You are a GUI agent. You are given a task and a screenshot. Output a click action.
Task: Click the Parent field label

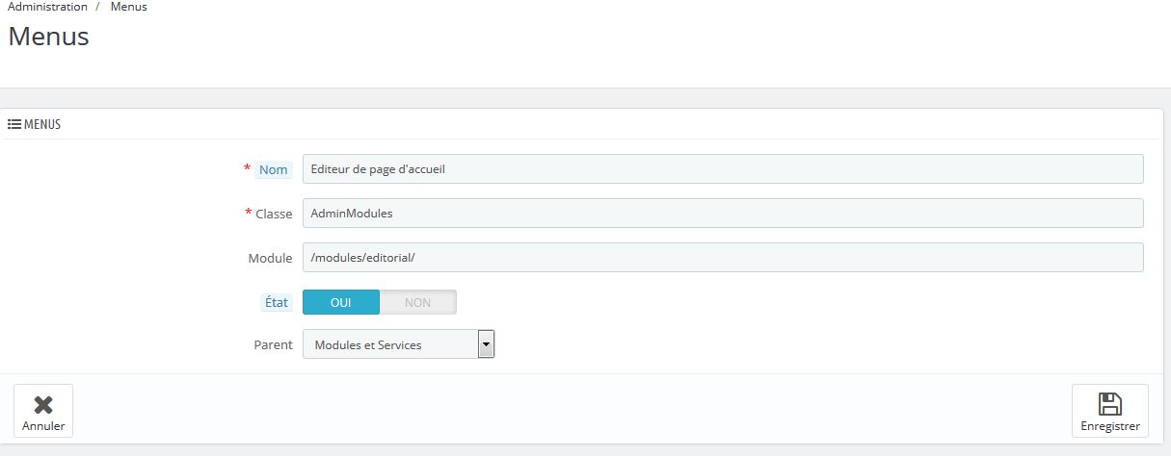pos(273,344)
